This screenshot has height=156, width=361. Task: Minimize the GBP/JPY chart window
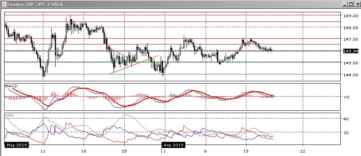pos(344,4)
